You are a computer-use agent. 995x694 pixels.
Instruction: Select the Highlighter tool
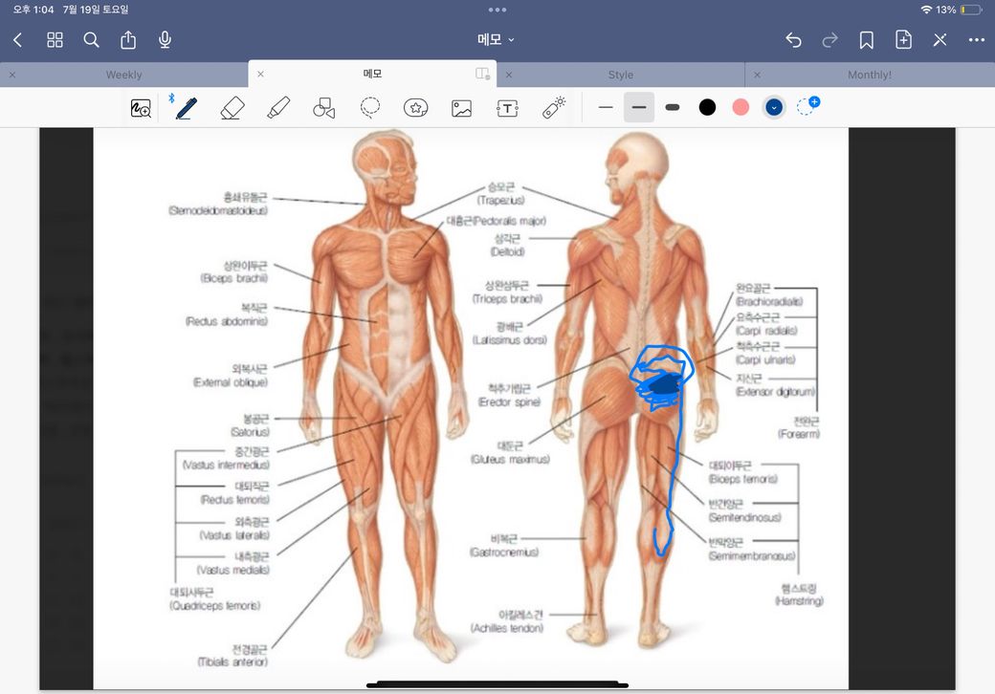click(278, 108)
